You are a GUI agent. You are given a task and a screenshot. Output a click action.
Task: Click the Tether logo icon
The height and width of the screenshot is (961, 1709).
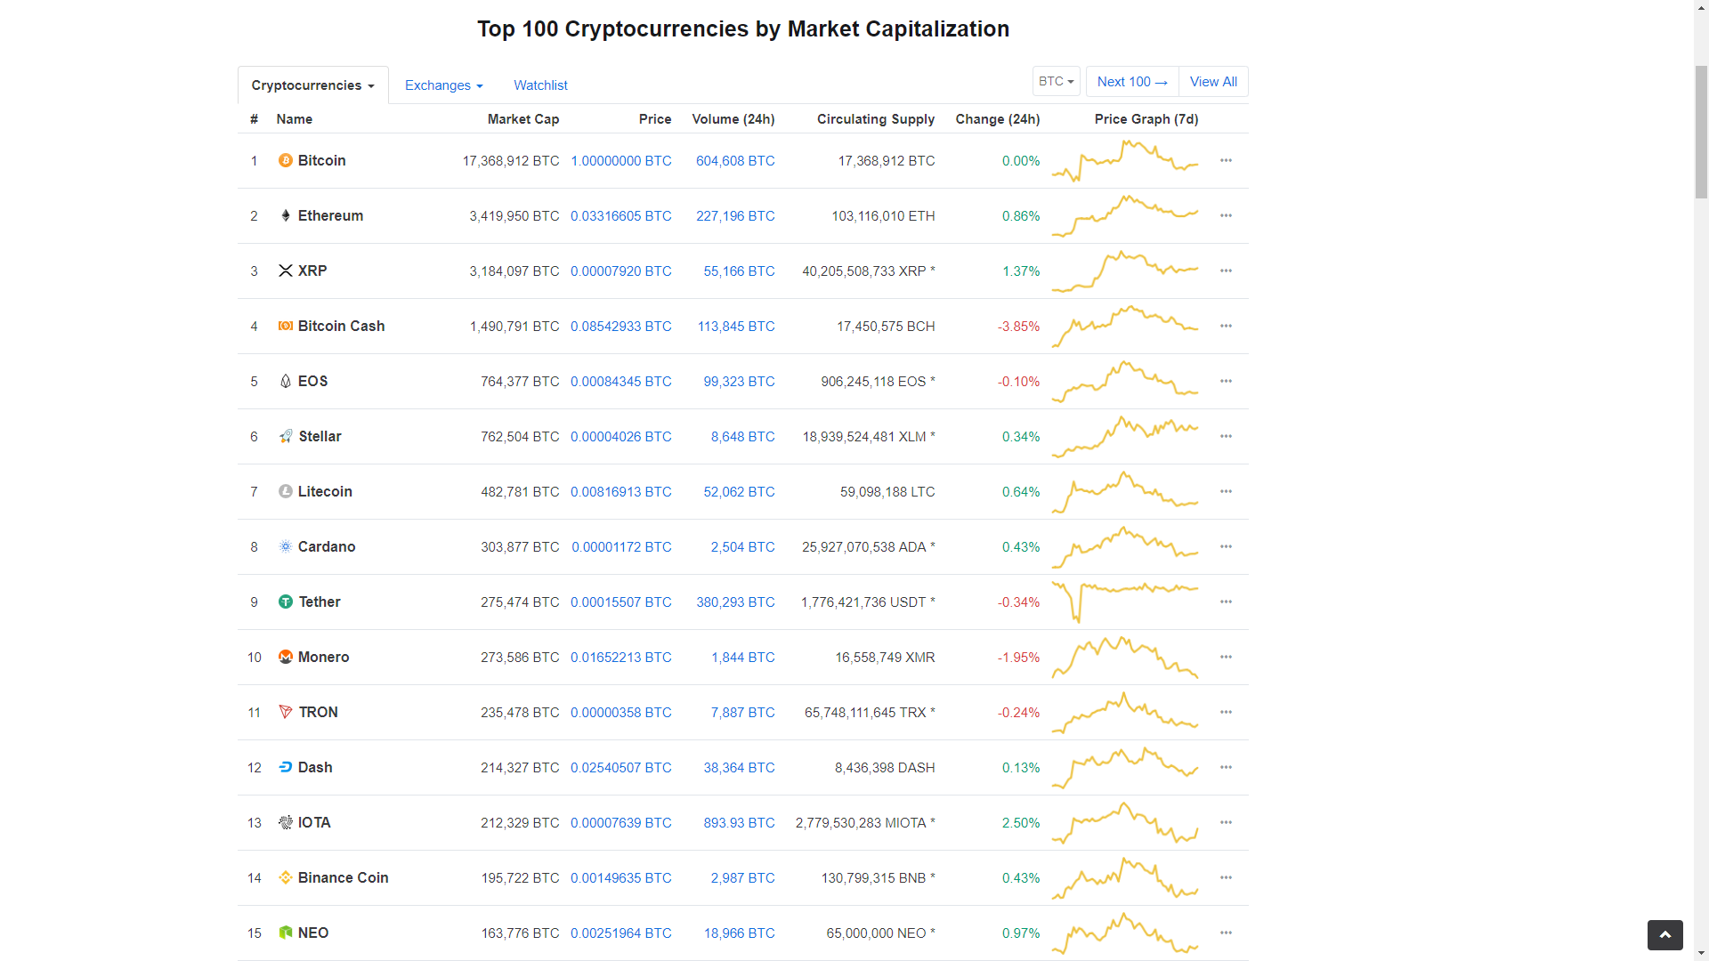[285, 602]
